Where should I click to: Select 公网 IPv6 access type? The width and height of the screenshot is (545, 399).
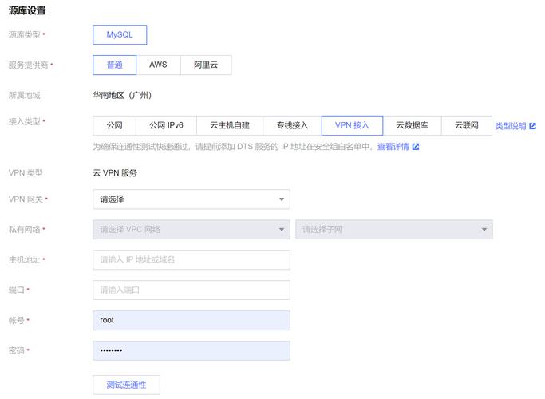tap(166, 125)
